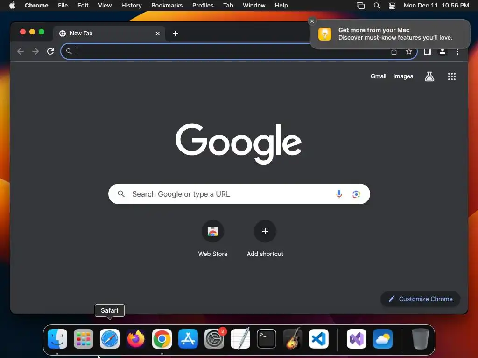Screen dimensions: 478x358
Task: Open Spotlight search in the menu bar
Action: pyautogui.click(x=377, y=6)
